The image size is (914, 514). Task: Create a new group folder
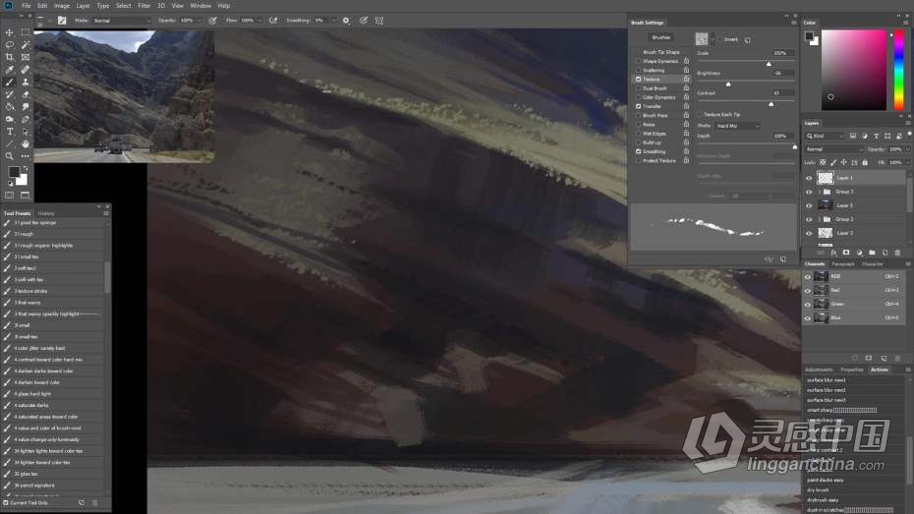point(872,253)
